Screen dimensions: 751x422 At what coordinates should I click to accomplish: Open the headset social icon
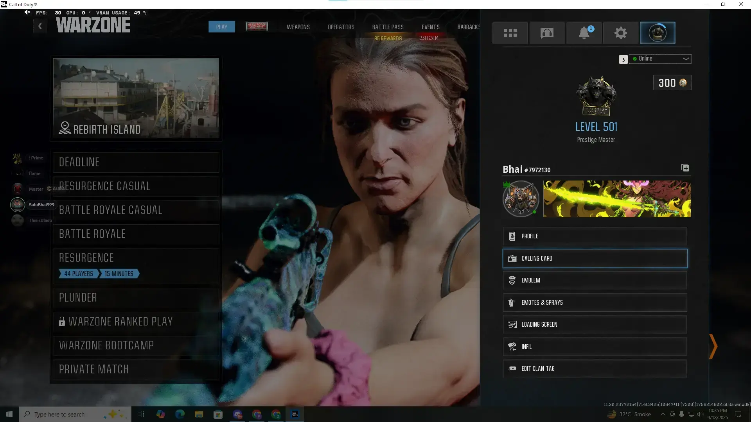(x=547, y=33)
